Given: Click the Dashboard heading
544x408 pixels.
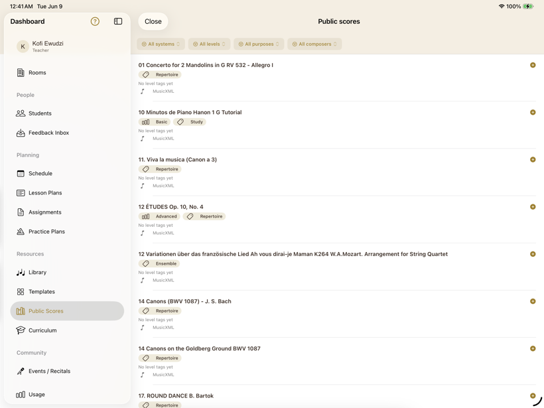Looking at the screenshot, I should (x=27, y=21).
